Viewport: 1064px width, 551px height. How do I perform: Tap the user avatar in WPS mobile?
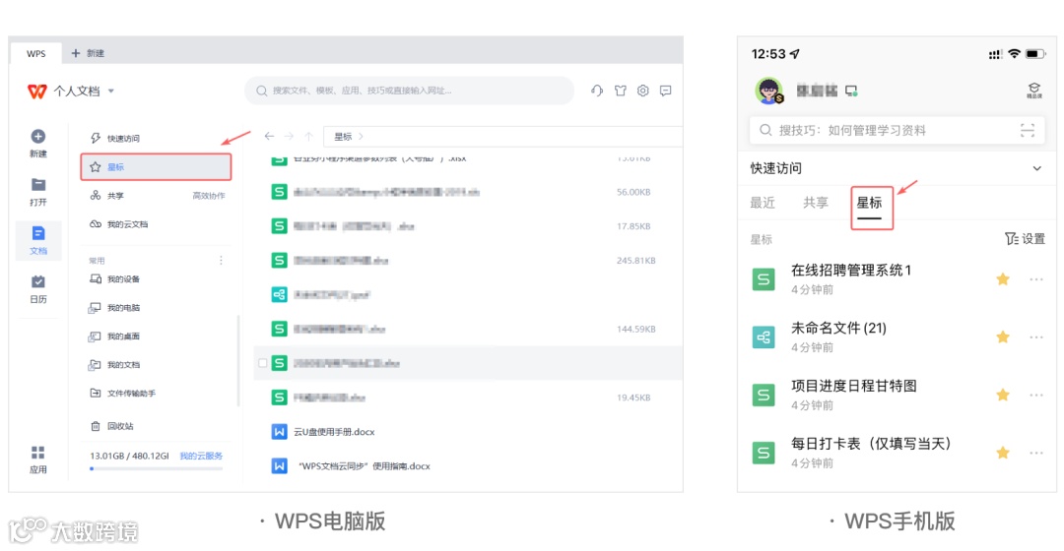768,91
